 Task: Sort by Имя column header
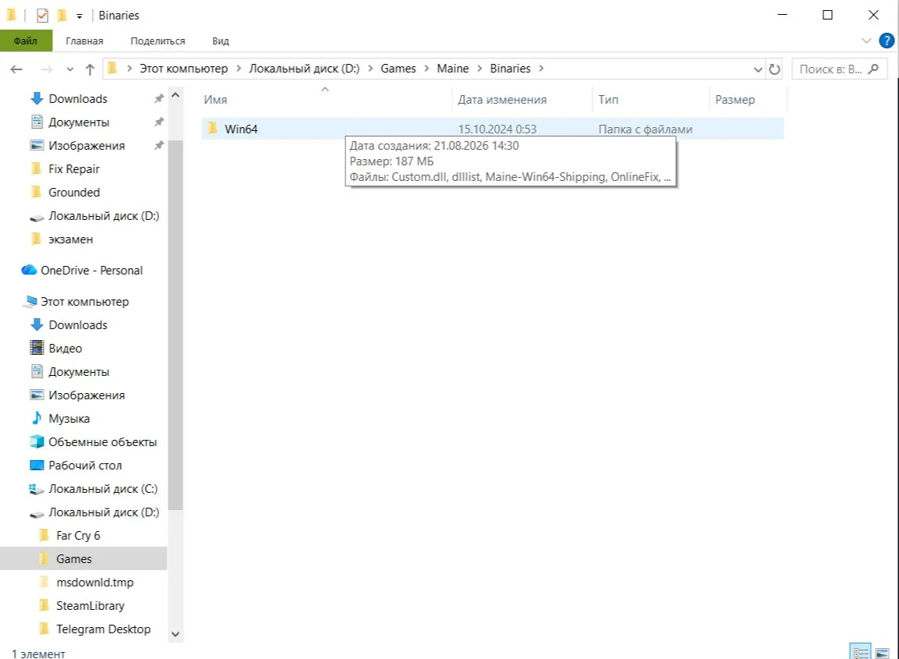(x=215, y=100)
